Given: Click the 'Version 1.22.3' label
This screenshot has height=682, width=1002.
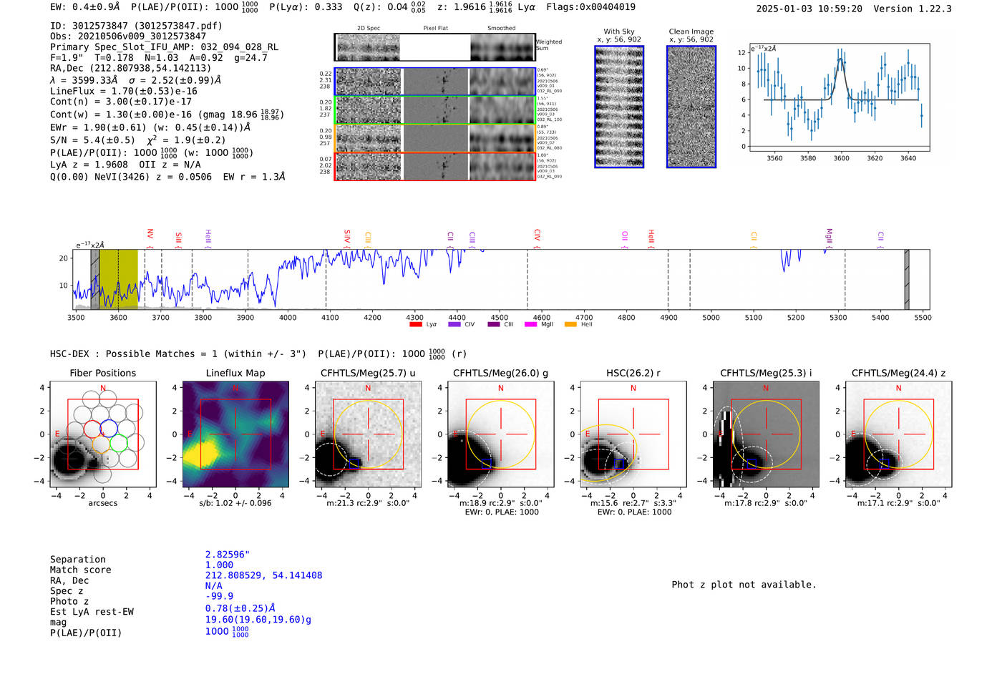Looking at the screenshot, I should (913, 9).
